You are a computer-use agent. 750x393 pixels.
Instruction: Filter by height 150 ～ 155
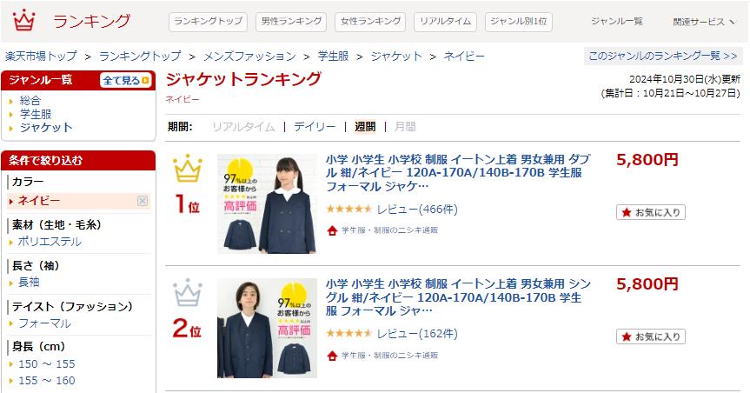[x=46, y=364]
